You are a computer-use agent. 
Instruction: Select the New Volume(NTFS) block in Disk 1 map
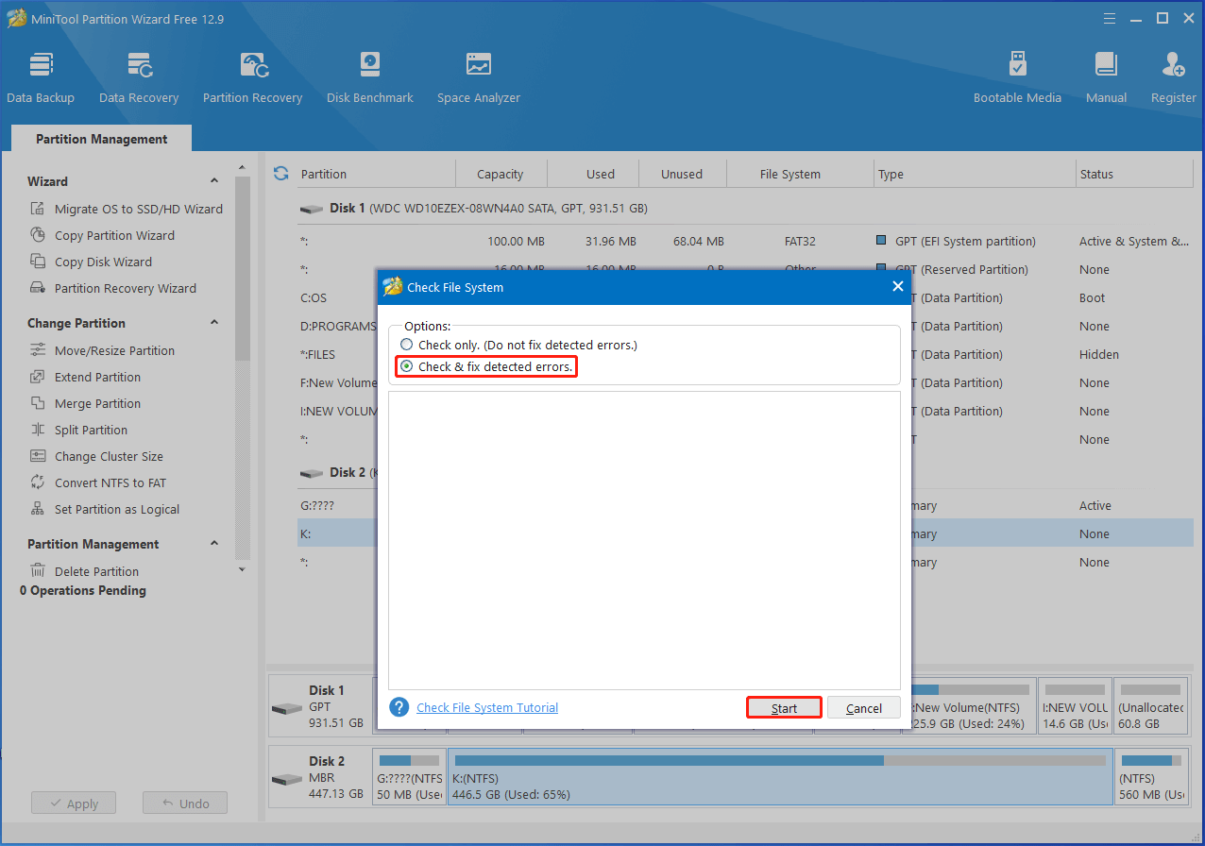click(x=973, y=706)
